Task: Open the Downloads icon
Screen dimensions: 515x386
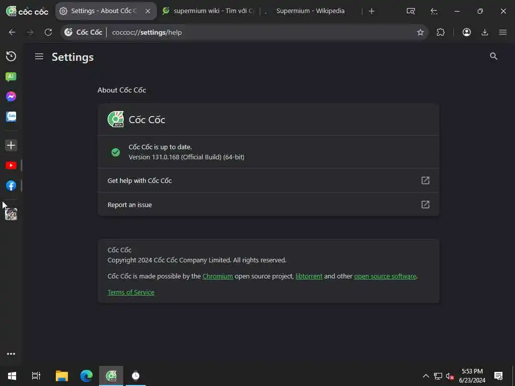Action: click(x=485, y=32)
